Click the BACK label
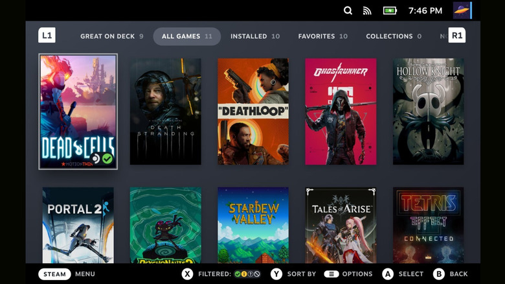505x284 pixels. pyautogui.click(x=458, y=274)
